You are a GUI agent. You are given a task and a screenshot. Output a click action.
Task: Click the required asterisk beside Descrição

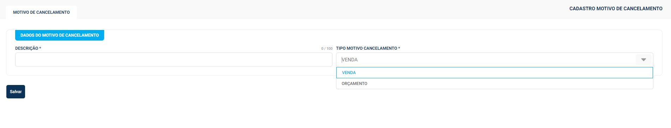click(40, 48)
